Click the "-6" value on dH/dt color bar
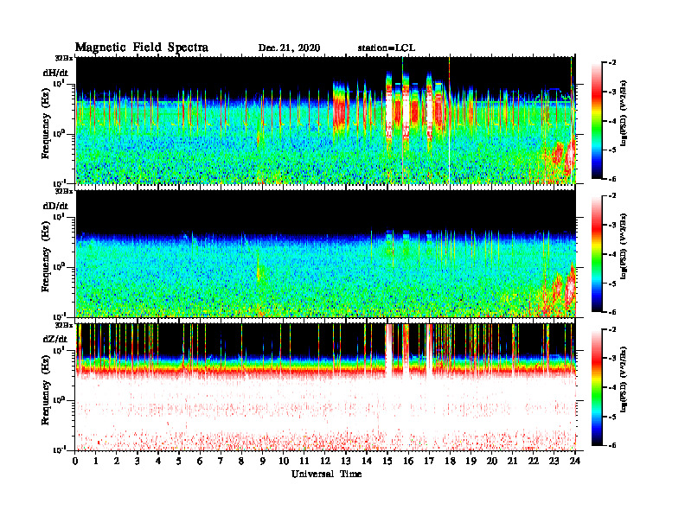The image size is (685, 529). tap(612, 179)
